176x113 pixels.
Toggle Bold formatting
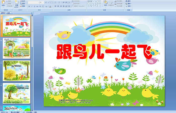coord(29,6)
